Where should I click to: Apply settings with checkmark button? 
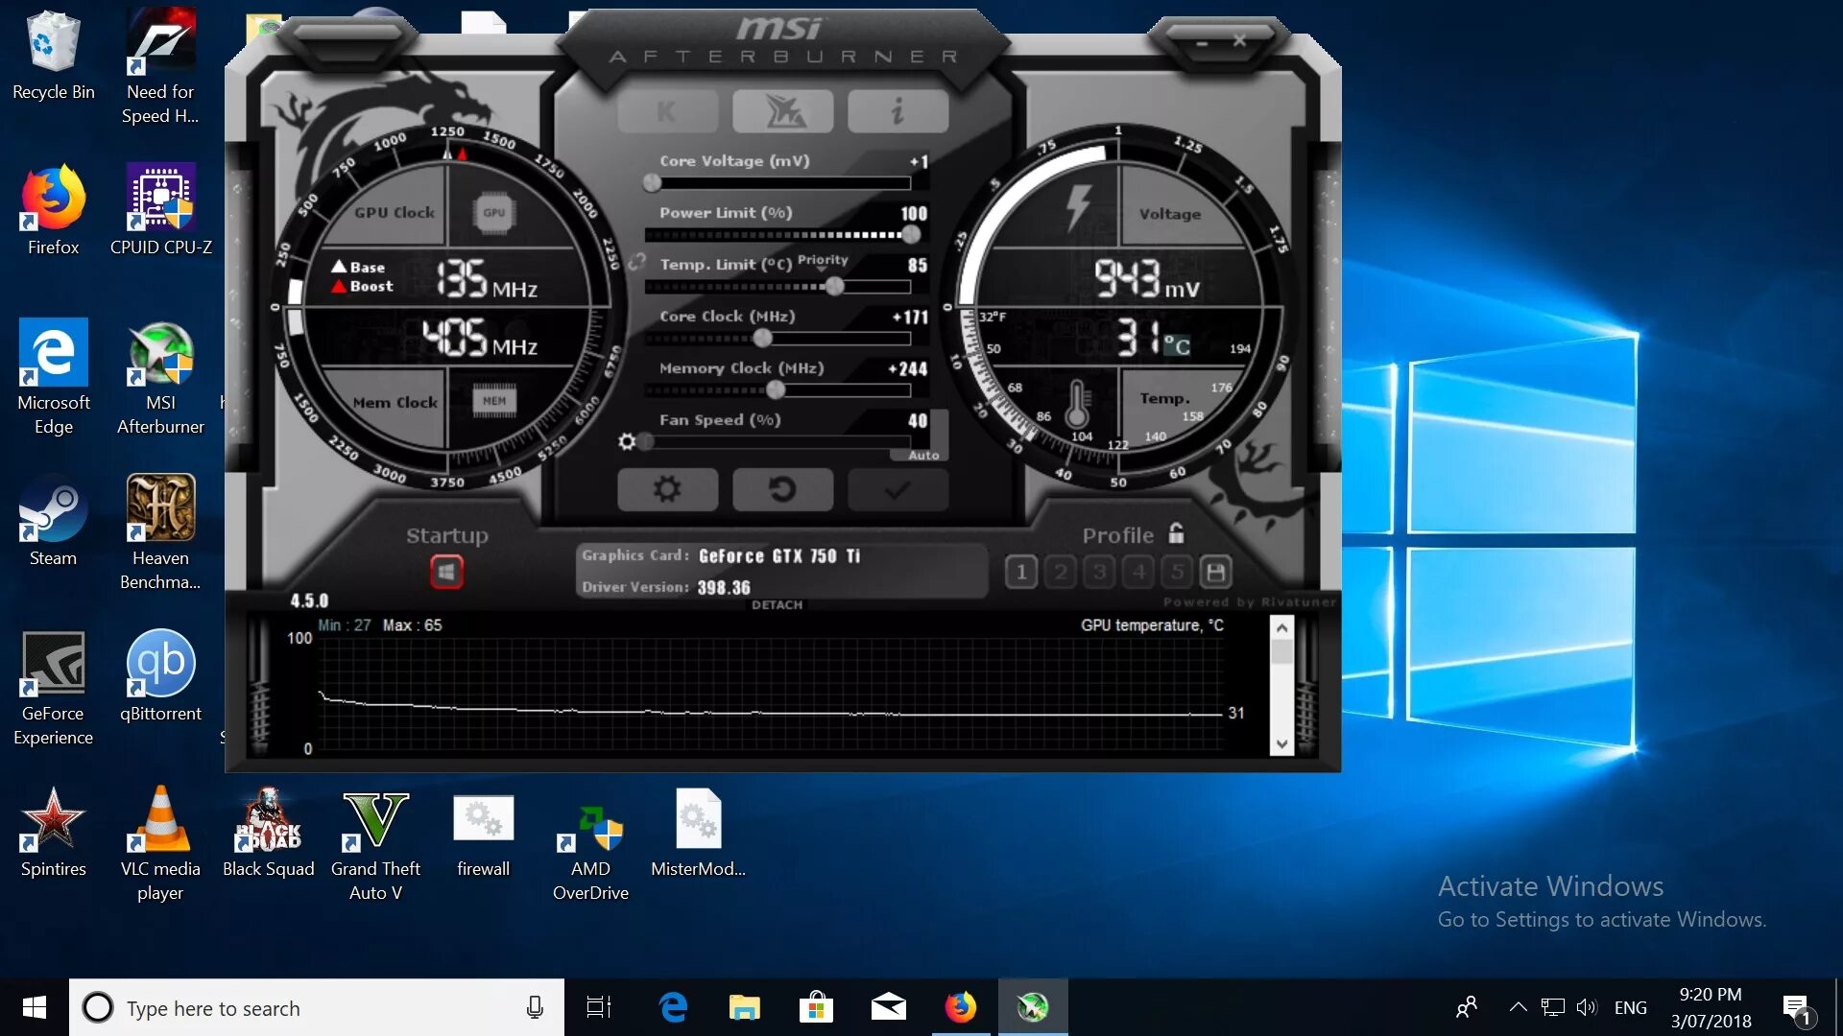[898, 490]
